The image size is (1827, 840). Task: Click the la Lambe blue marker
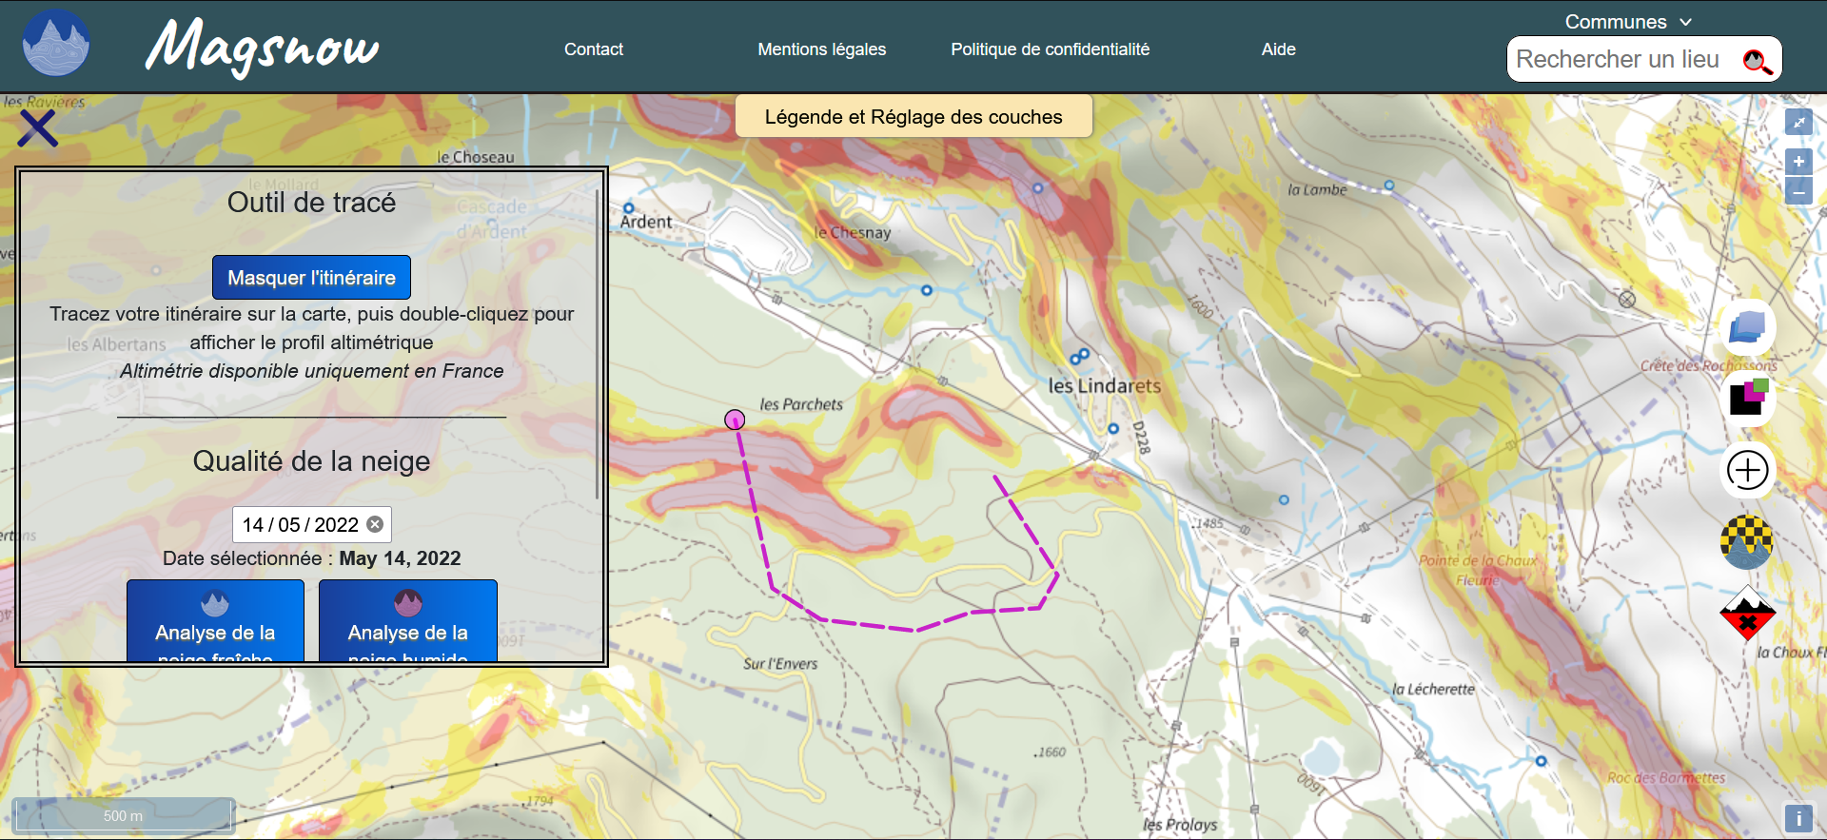pos(1389,186)
